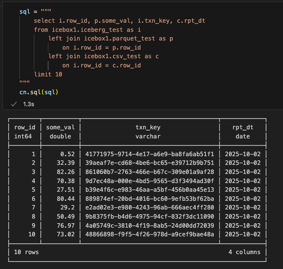Click the 1.3s execution time label
283x269 pixels.
28,104
